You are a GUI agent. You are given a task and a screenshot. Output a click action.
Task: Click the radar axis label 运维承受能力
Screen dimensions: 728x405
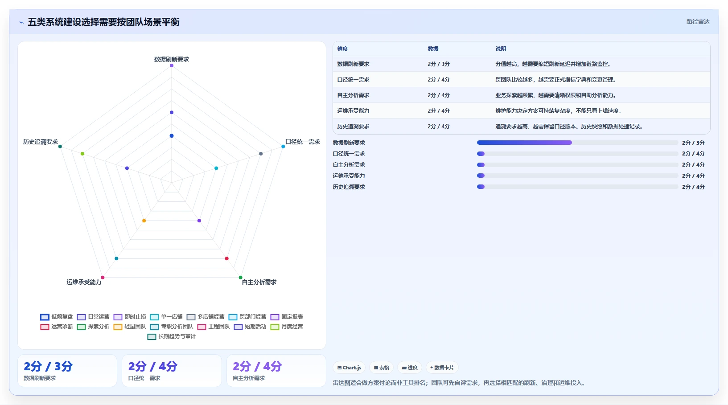click(84, 282)
